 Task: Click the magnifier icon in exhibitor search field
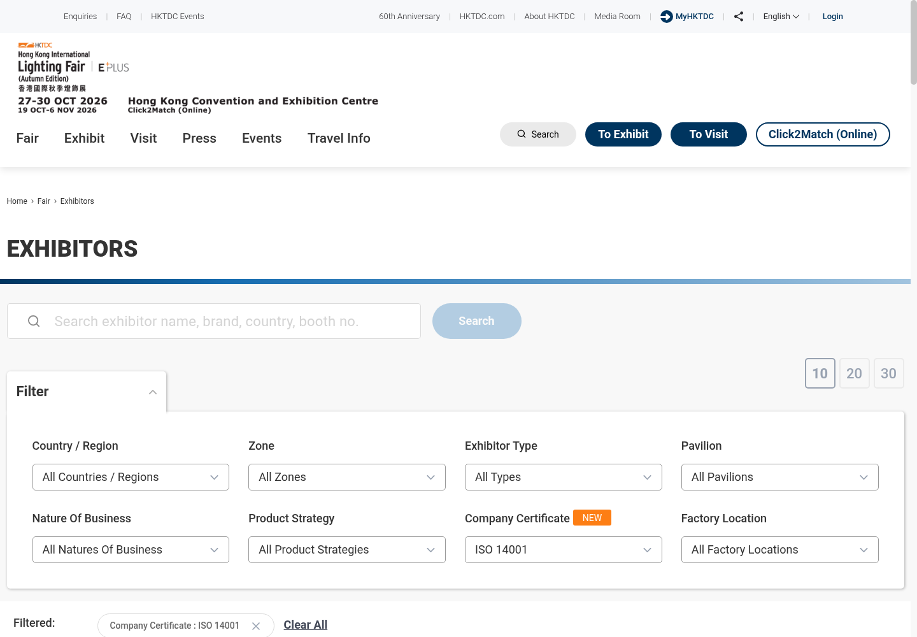click(34, 321)
